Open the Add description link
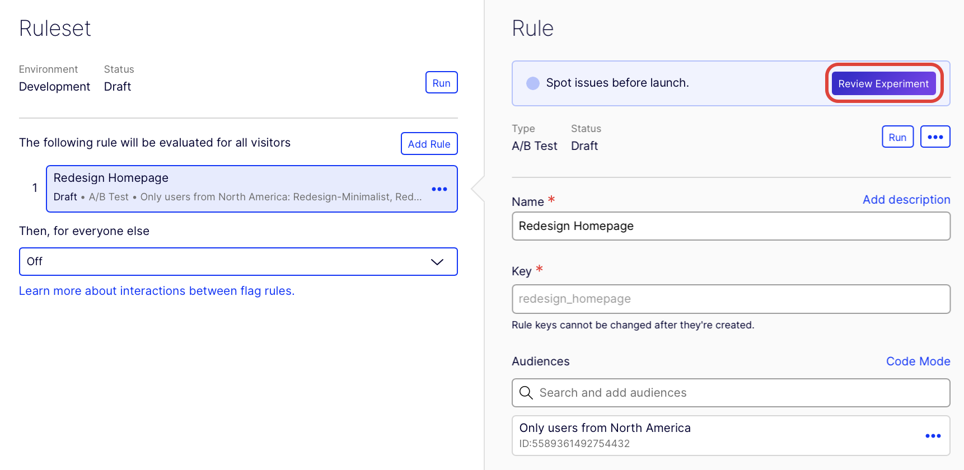The height and width of the screenshot is (470, 964). (x=906, y=200)
